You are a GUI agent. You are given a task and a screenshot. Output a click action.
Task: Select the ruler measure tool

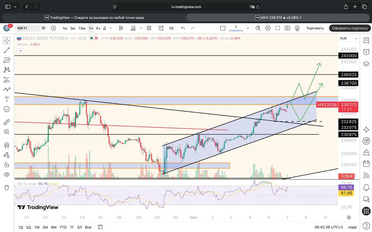pos(7,122)
